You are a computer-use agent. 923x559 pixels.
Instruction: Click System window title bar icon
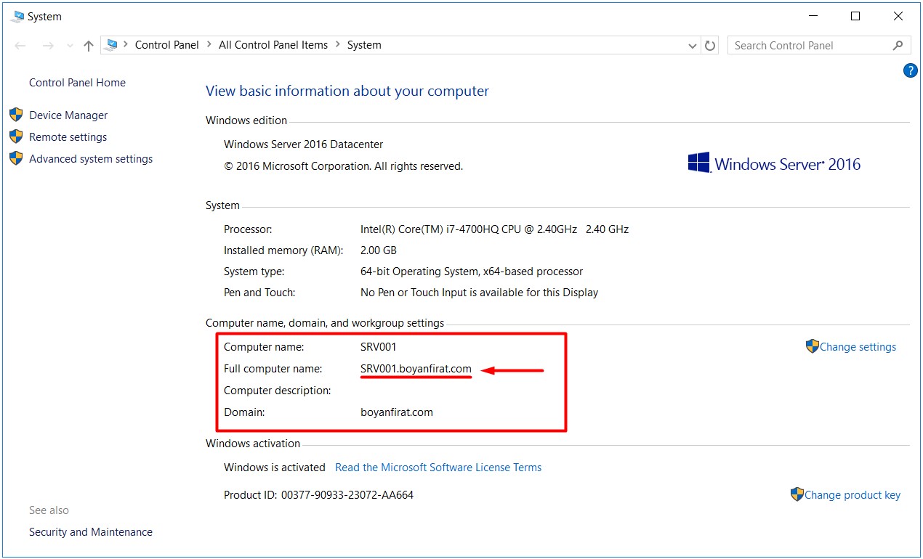click(x=17, y=16)
